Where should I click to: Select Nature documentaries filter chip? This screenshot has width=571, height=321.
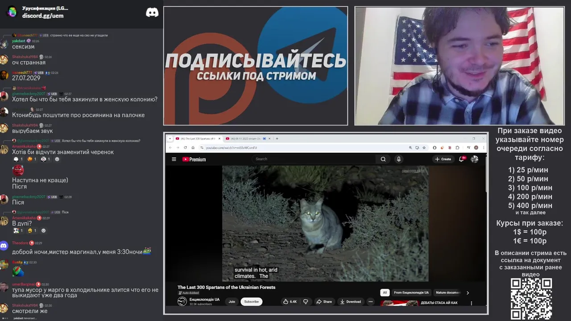pyautogui.click(x=448, y=293)
